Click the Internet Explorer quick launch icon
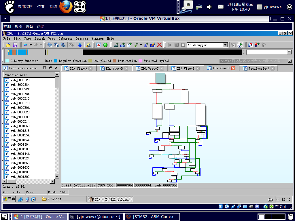This screenshot has width=295, height=221. [x=20, y=199]
